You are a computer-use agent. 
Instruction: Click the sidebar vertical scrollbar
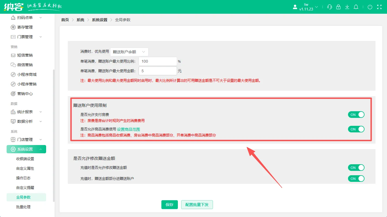pos(54,135)
